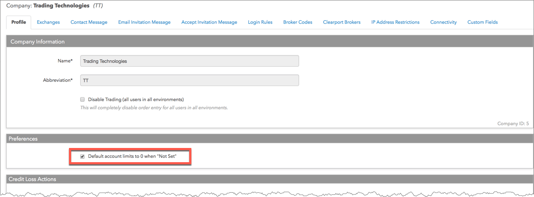Click the company Name input field
534x197 pixels.
tap(190, 61)
